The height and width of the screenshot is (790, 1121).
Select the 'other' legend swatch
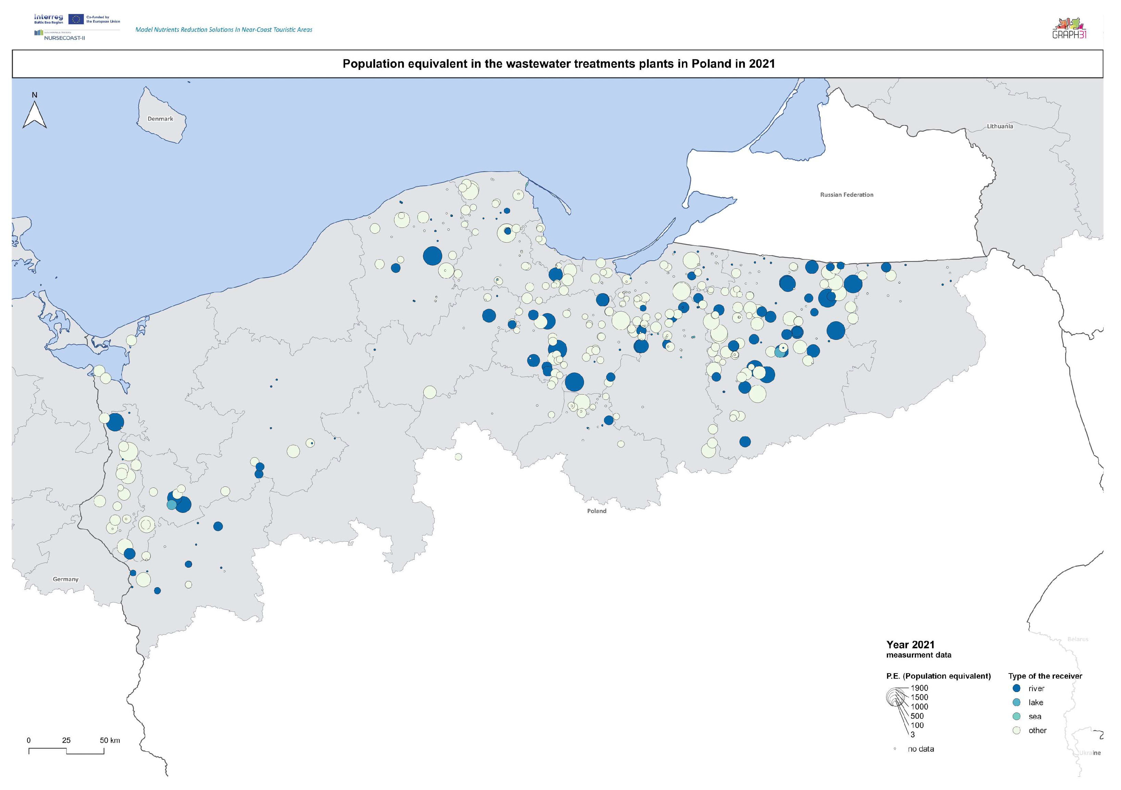coord(1017,730)
